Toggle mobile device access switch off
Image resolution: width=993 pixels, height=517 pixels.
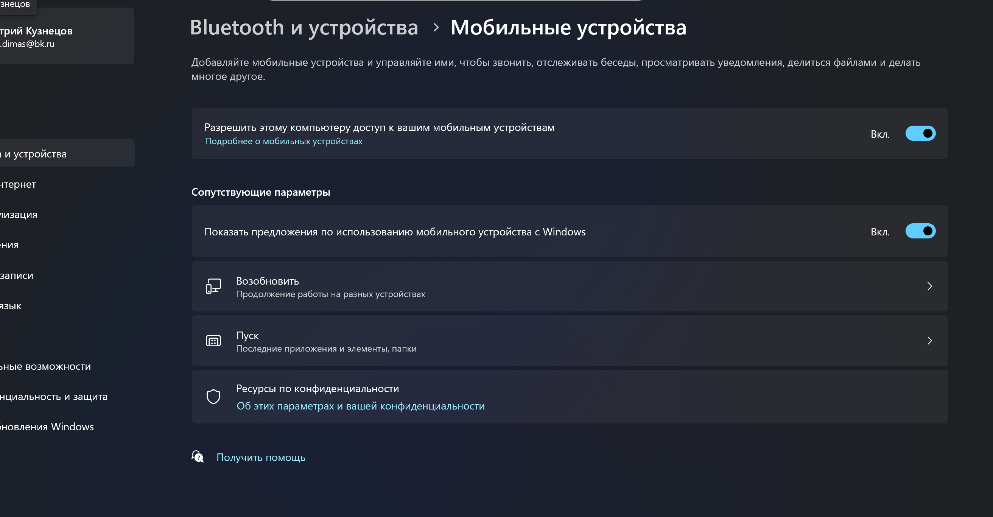[920, 133]
